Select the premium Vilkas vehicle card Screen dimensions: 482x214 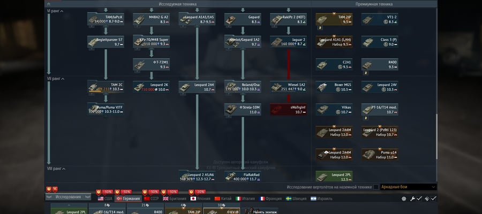coord(334,109)
